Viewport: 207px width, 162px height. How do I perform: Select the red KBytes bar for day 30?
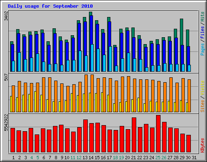coord(188,144)
